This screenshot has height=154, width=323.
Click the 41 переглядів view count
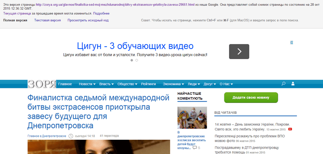pyautogui.click(x=109, y=136)
